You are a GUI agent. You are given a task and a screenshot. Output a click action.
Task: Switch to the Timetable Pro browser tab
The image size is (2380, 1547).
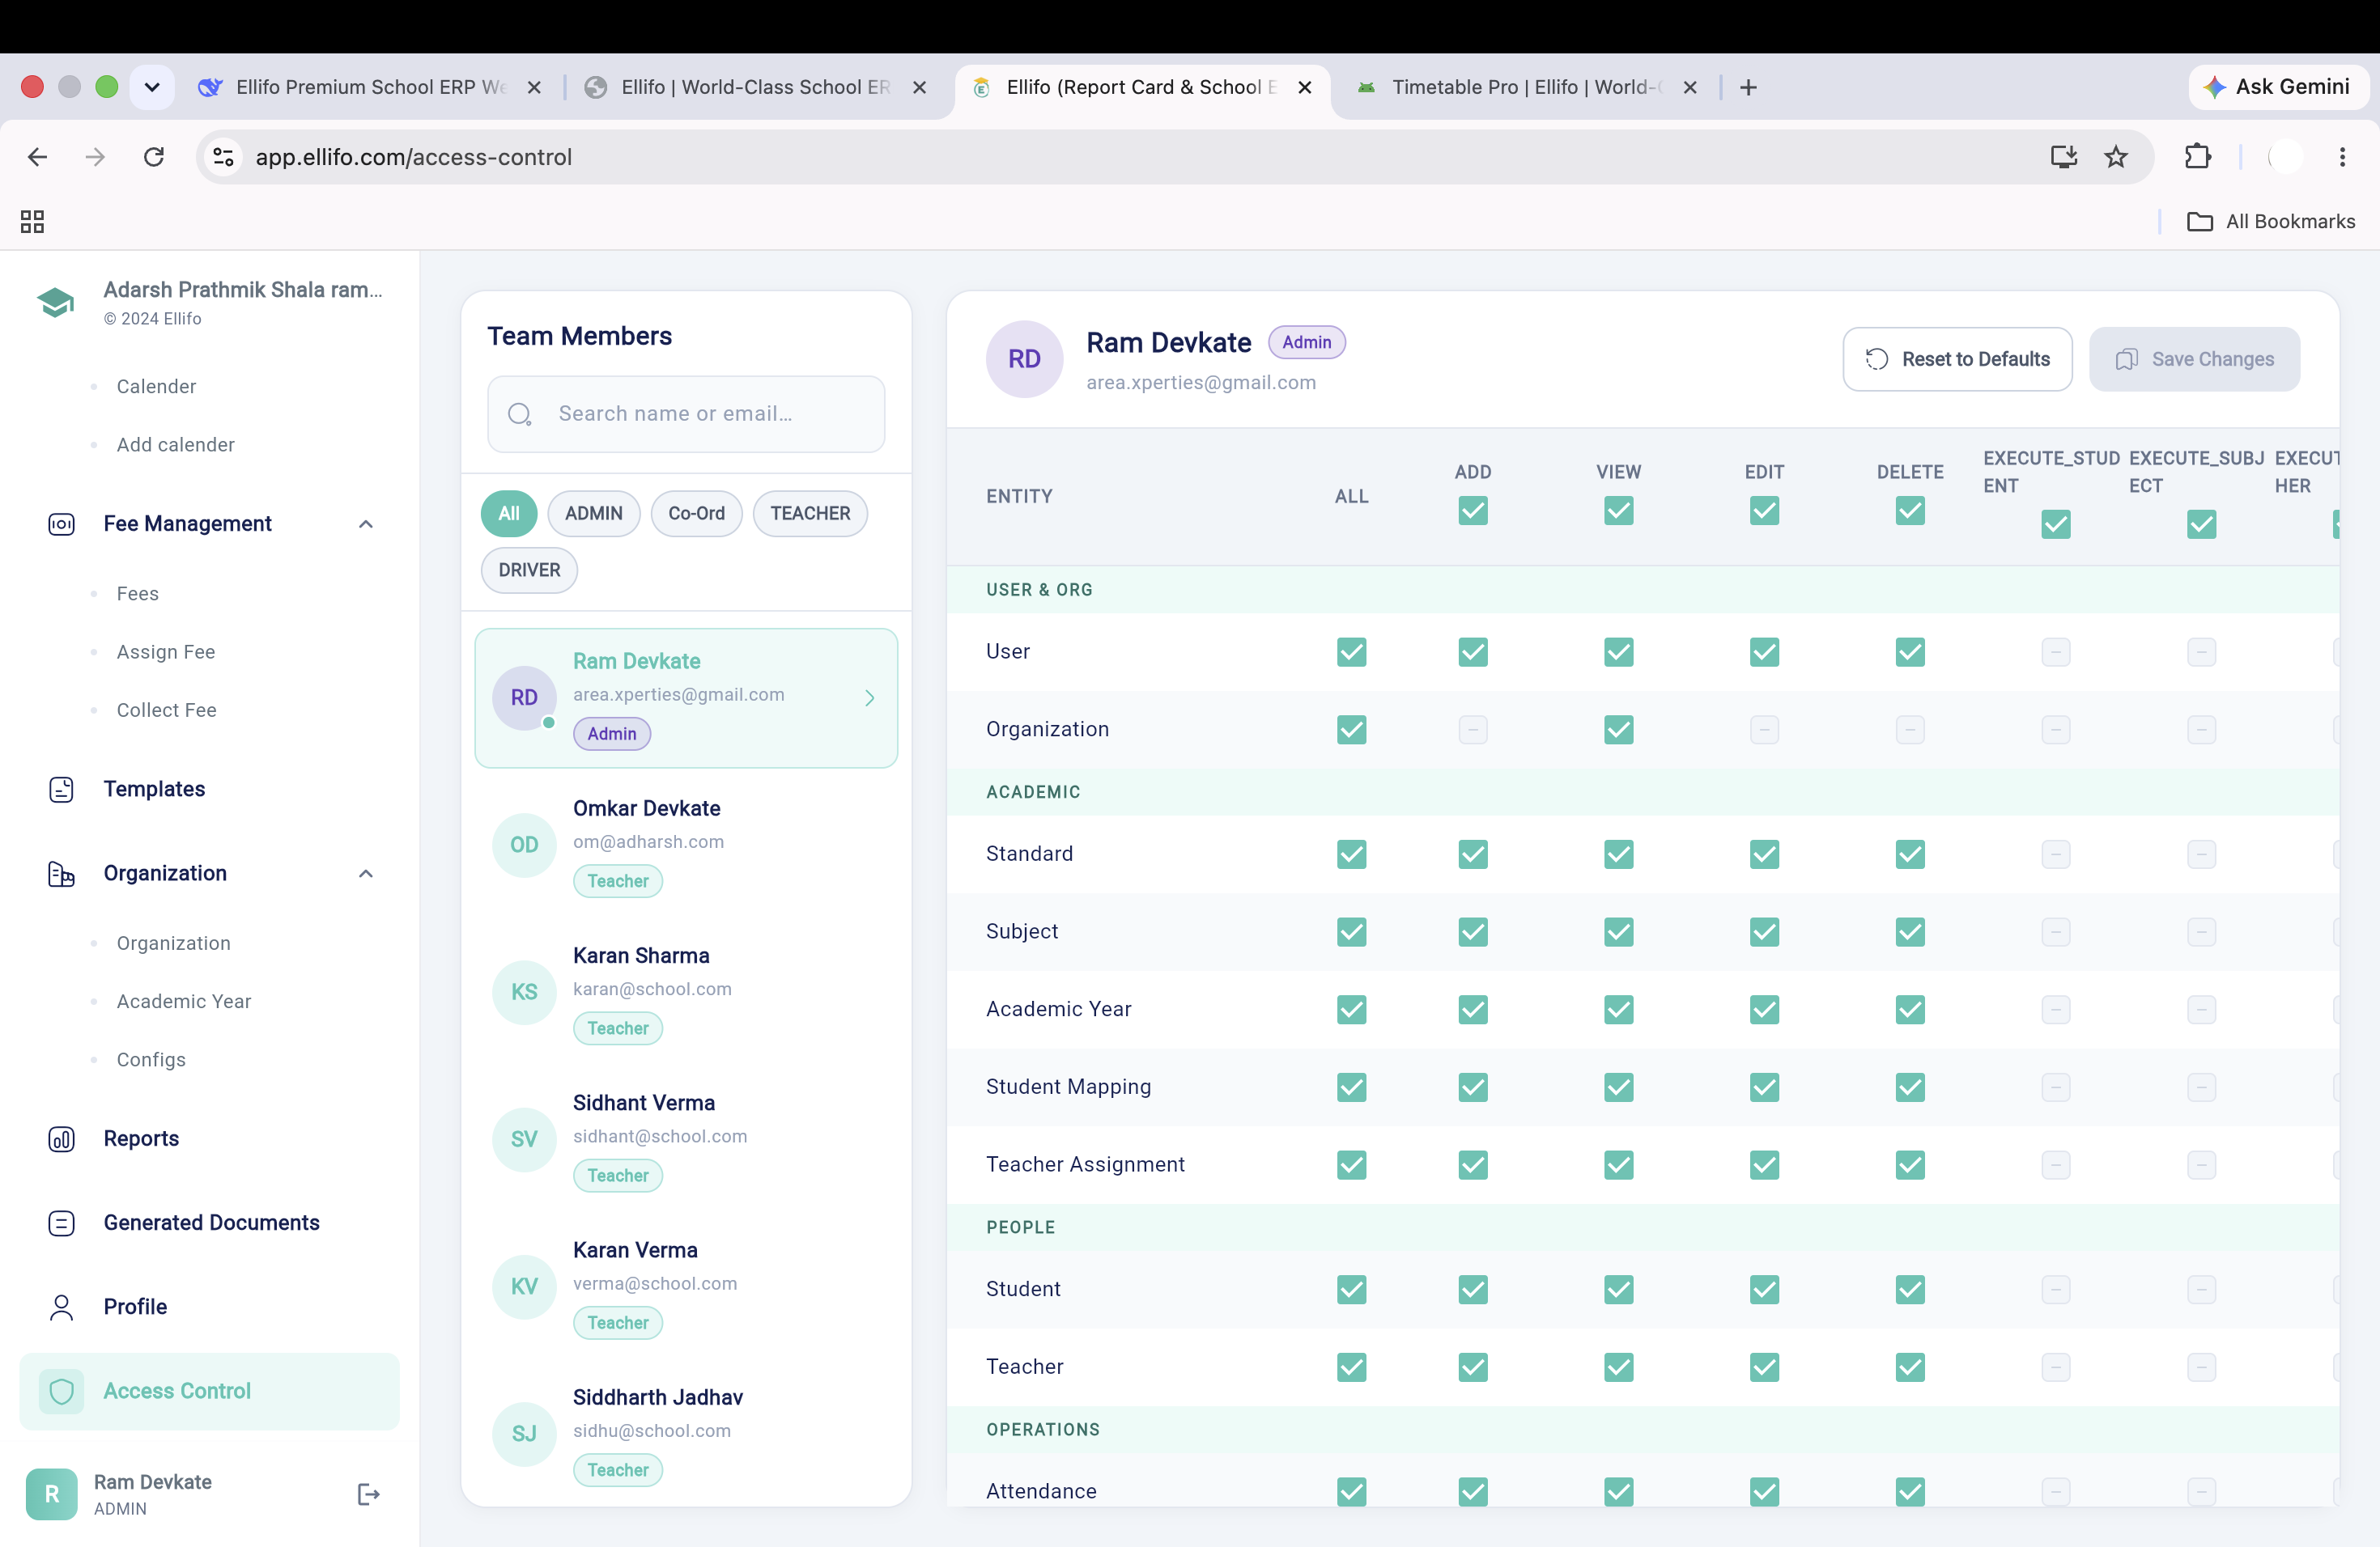pos(1525,87)
